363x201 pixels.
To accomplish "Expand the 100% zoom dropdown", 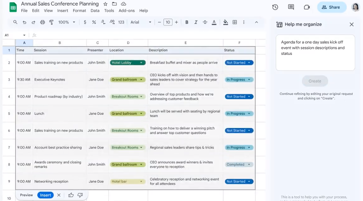I will click(67, 22).
